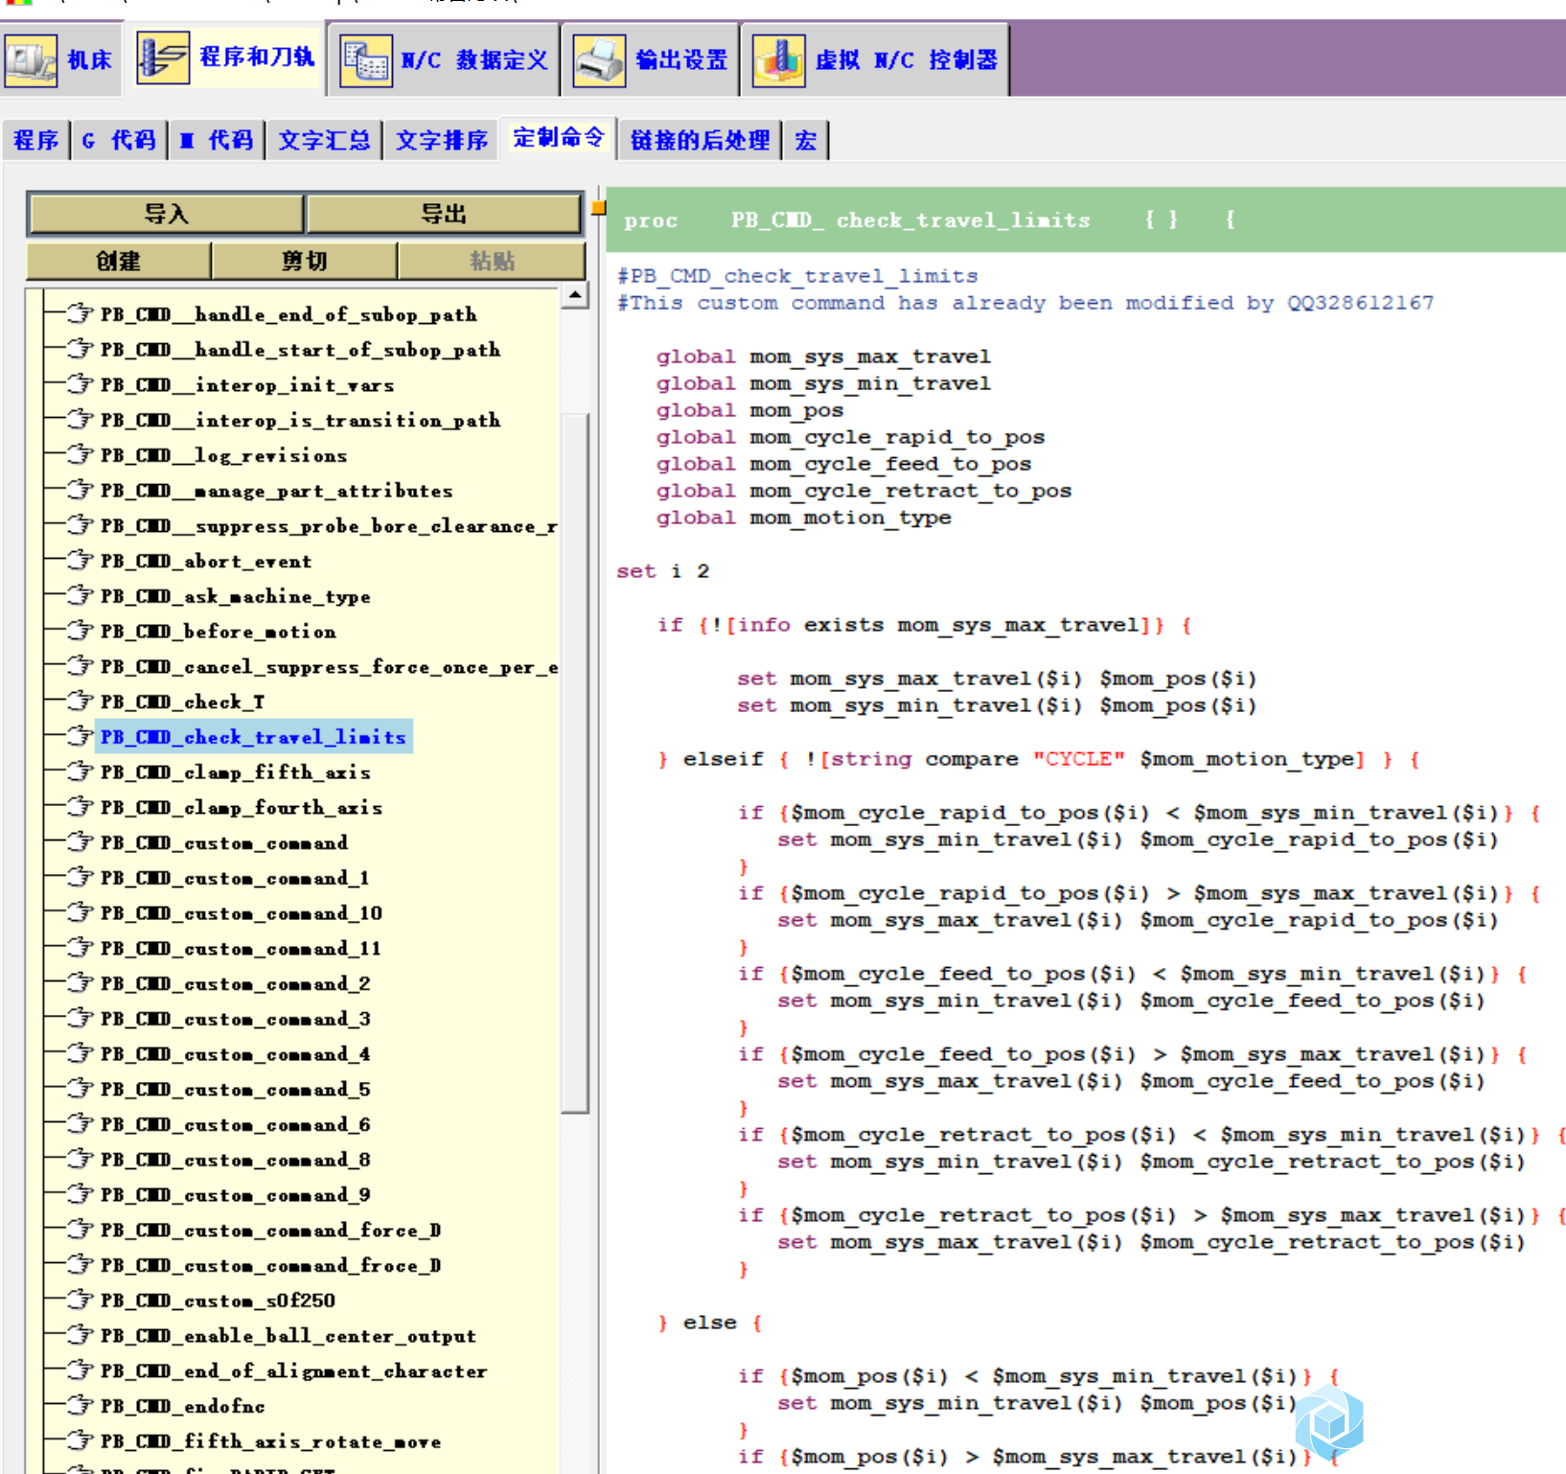
Task: Select PB_CMD__handle_start_of_subop_path in list
Action: (x=300, y=350)
